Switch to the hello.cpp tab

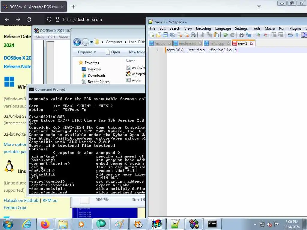coord(217,43)
